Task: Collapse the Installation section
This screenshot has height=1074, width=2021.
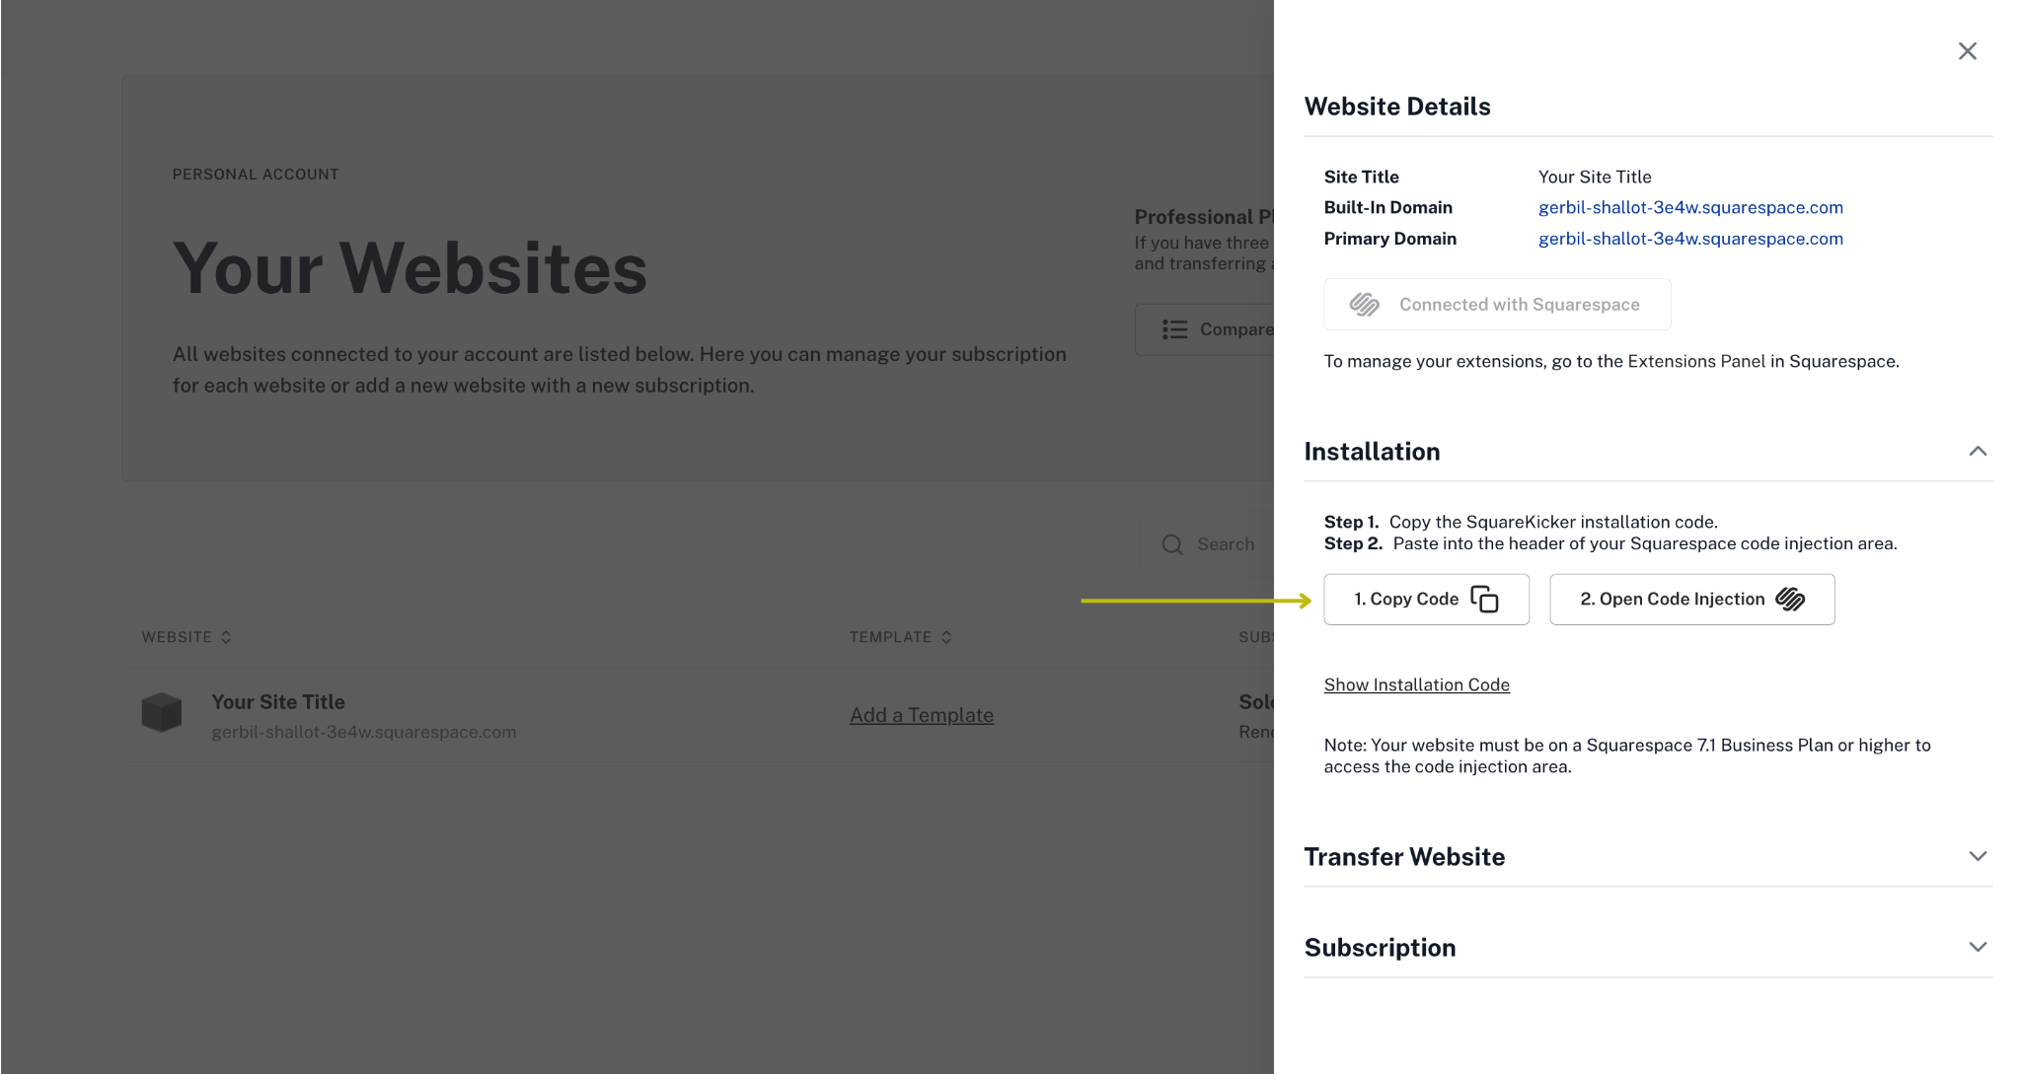Action: click(x=1978, y=452)
